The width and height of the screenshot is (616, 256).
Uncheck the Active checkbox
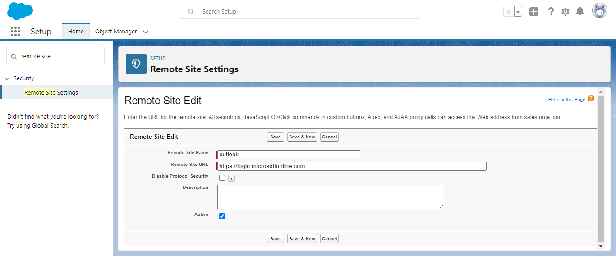[x=222, y=216]
